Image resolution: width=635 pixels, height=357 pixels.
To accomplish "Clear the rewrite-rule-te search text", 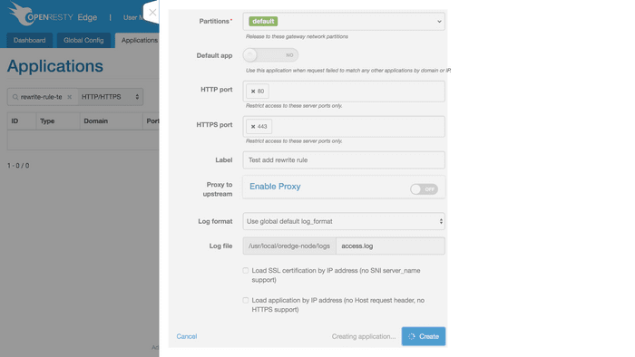I will [69, 97].
